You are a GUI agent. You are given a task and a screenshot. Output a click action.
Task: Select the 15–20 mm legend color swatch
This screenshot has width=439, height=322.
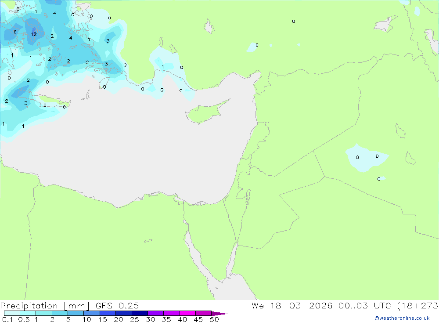point(108,313)
